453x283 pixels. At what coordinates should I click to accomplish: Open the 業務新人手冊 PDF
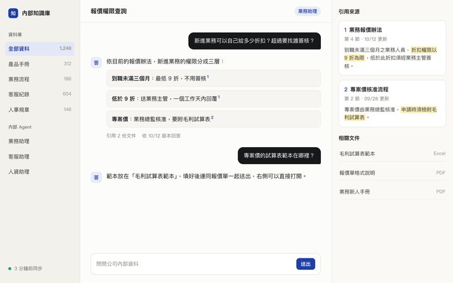click(x=392, y=191)
